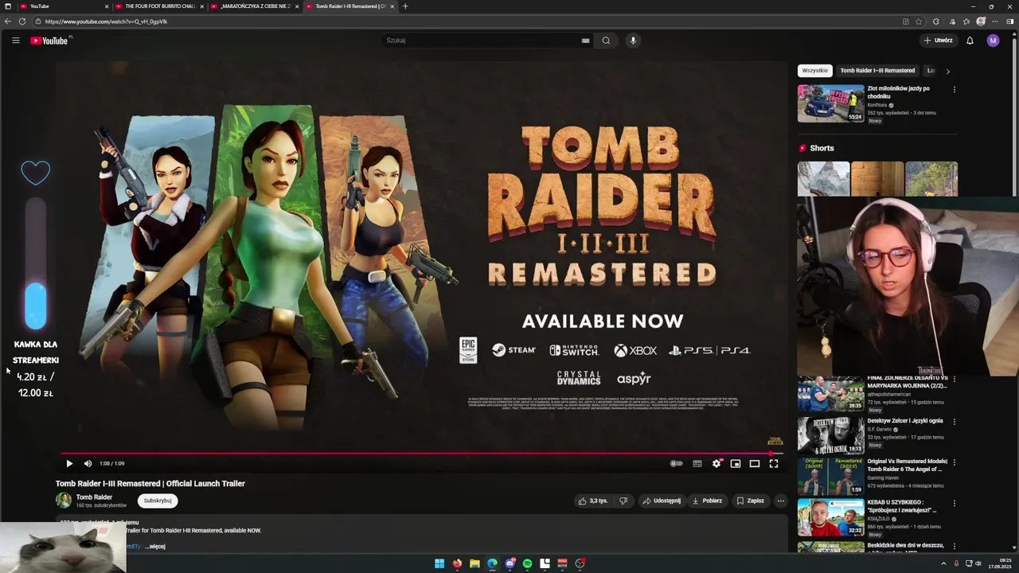
Task: Open the Tomb Raider channel name link
Action: [x=94, y=497]
